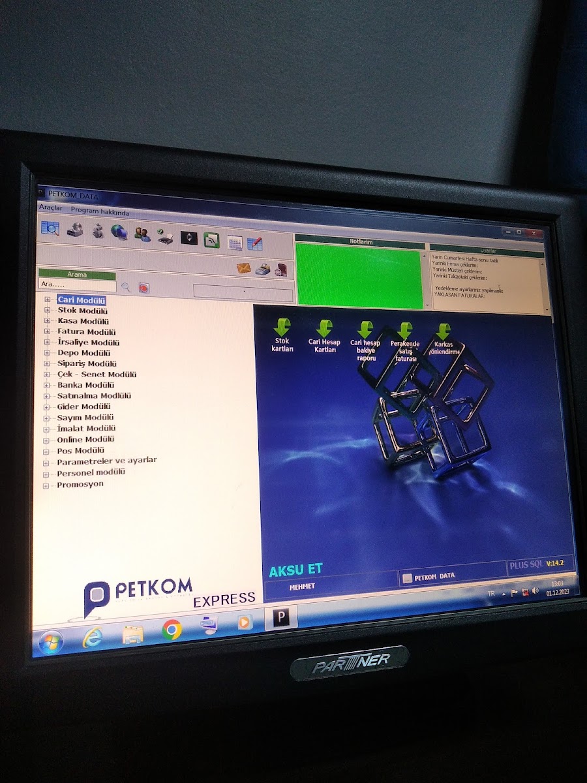The image size is (587, 783).
Task: Click into the Ara search field
Action: 78,284
